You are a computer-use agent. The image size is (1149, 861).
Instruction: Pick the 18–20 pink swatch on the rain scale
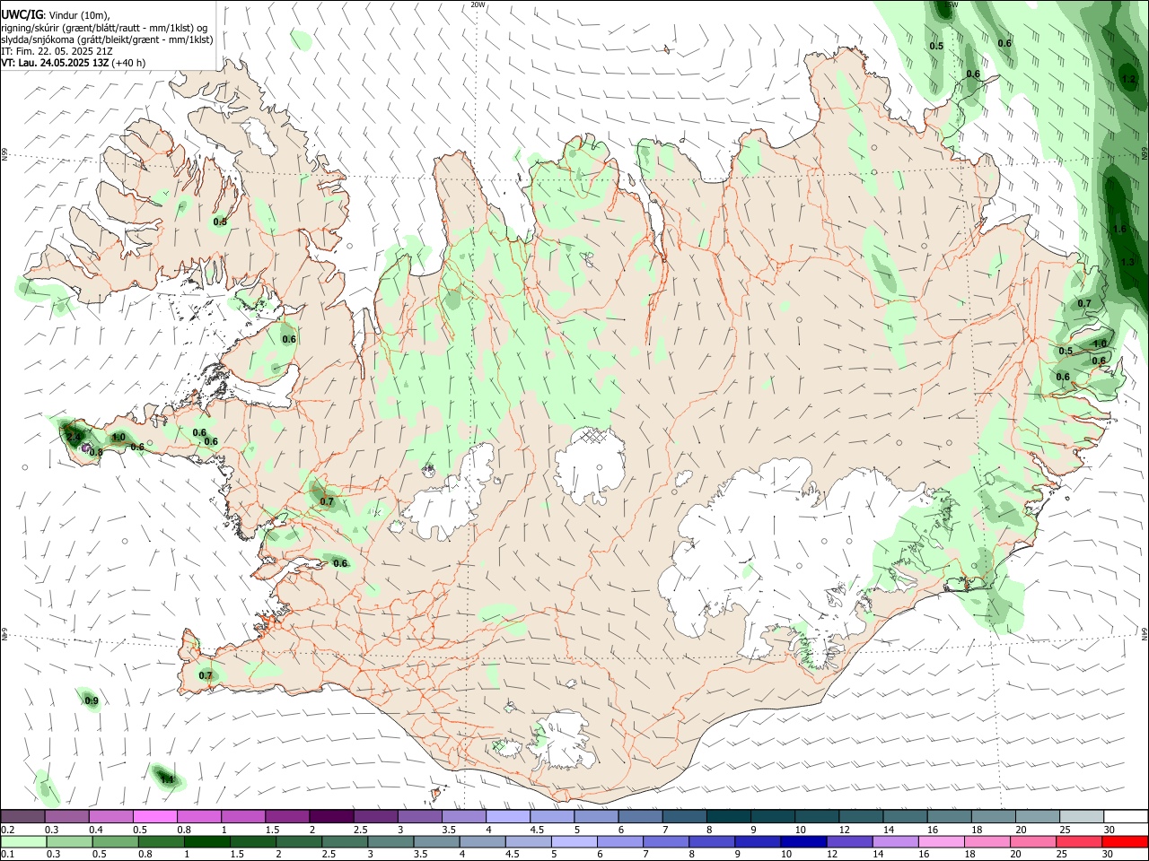[986, 841]
